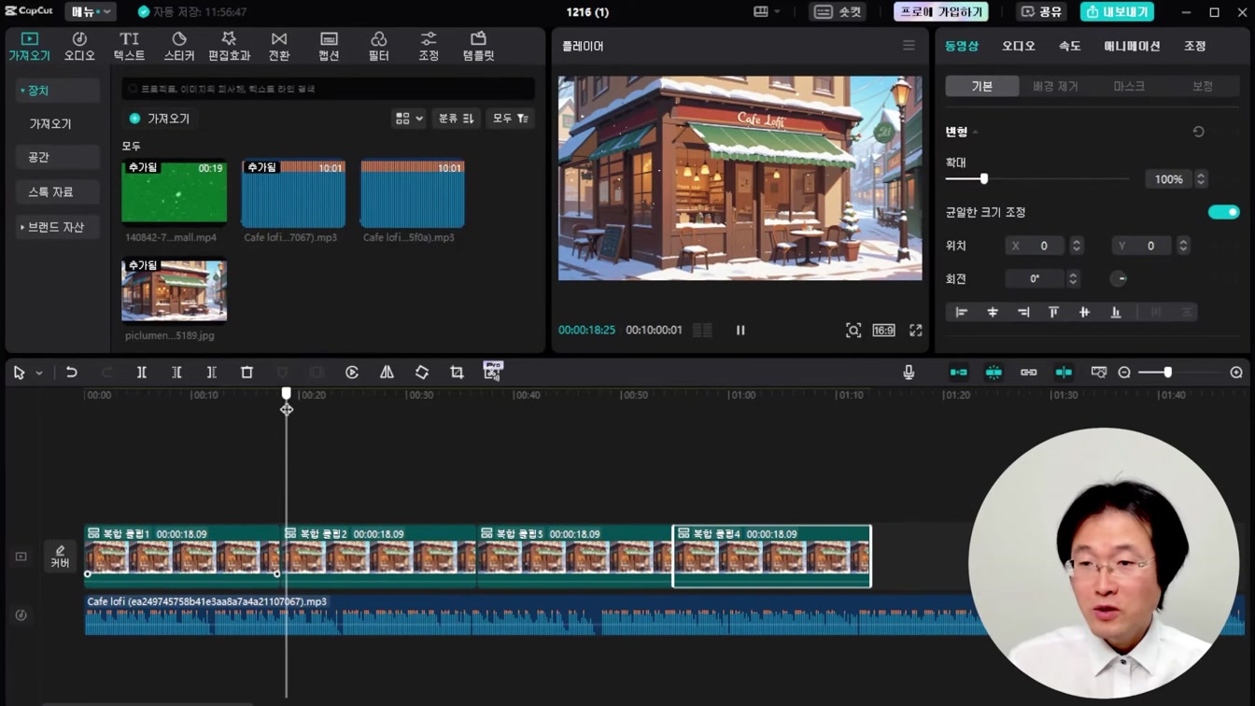Enter fullscreen preview

click(x=916, y=331)
